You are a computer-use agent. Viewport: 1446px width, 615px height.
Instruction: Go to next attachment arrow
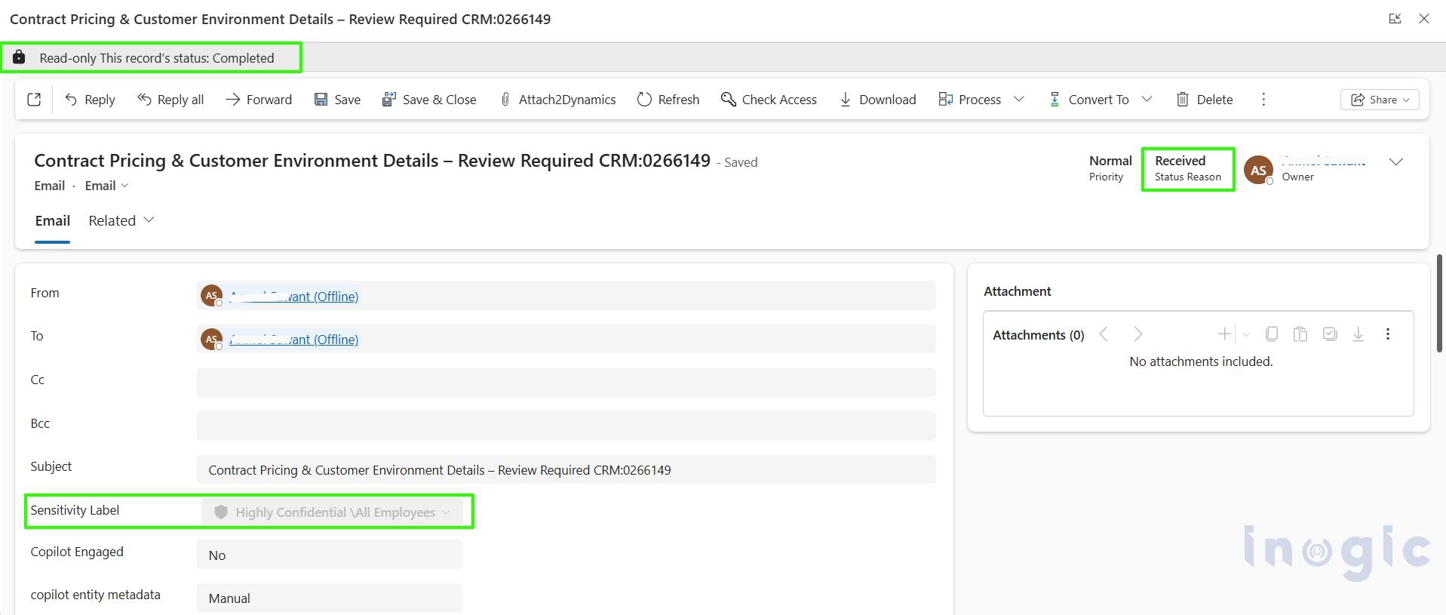(1138, 334)
